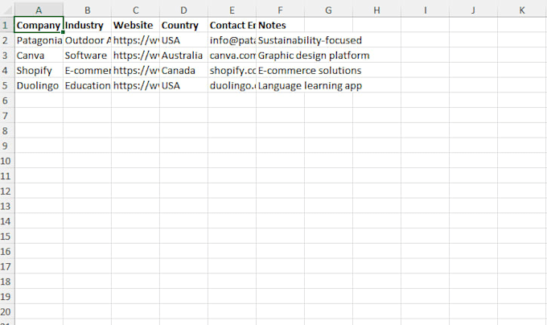Select entire row 15 via row header
Viewport: 547px width, 325px height.
7,236
